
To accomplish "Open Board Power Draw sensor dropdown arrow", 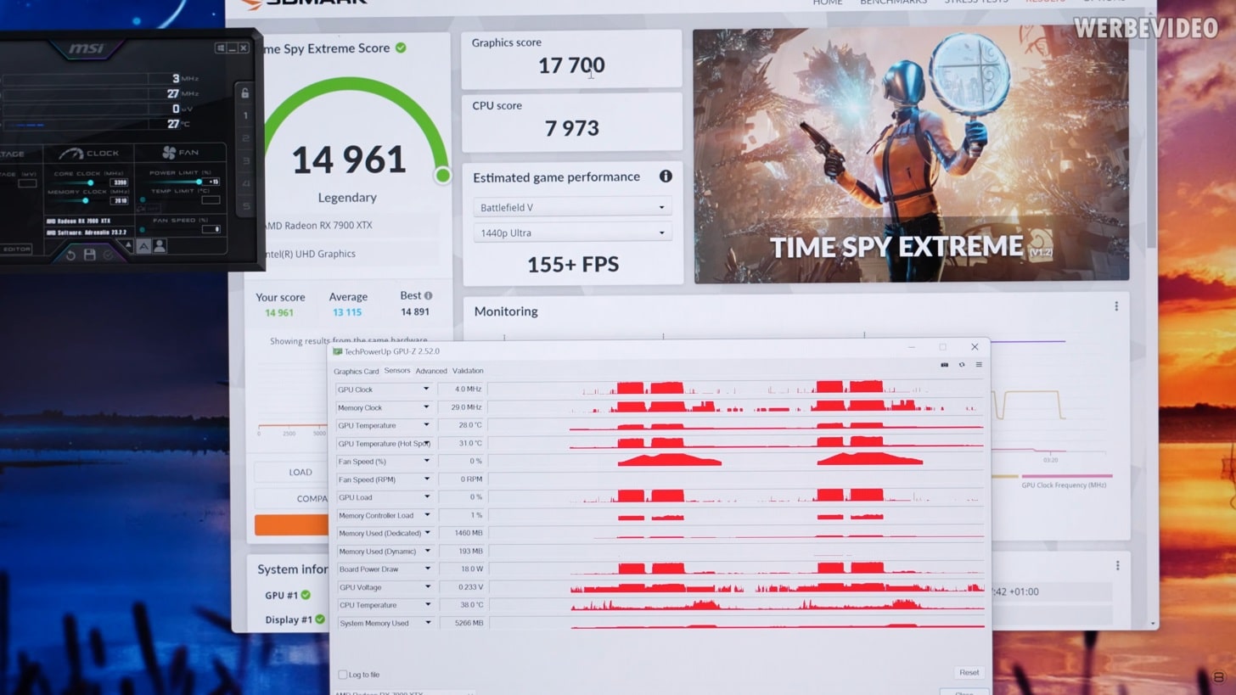I will click(426, 569).
